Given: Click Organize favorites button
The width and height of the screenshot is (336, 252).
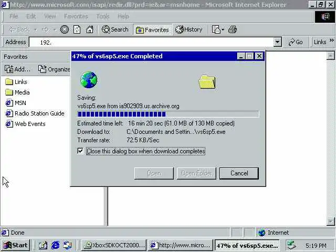Looking at the screenshot, I should point(54,69).
